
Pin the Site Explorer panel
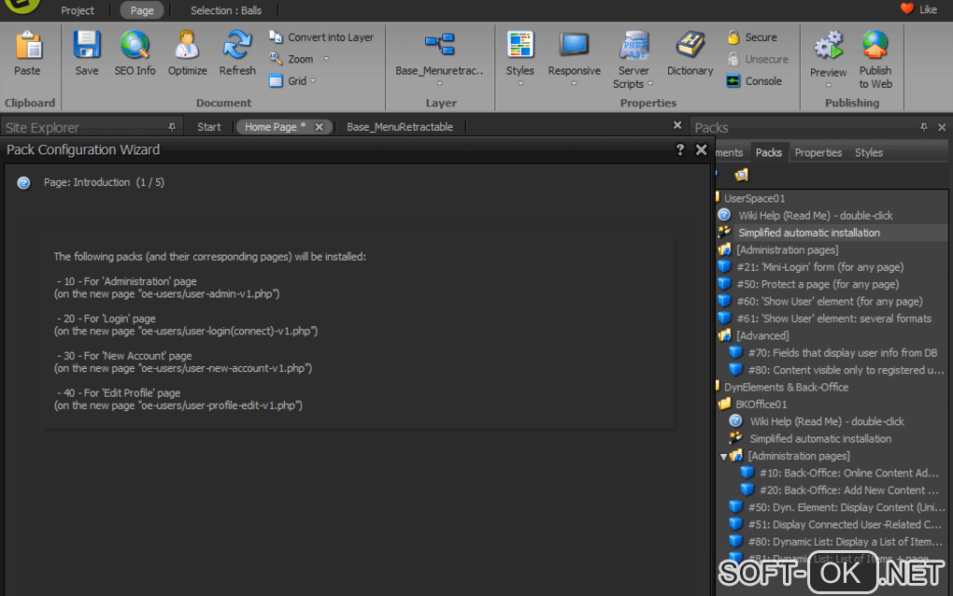171,127
